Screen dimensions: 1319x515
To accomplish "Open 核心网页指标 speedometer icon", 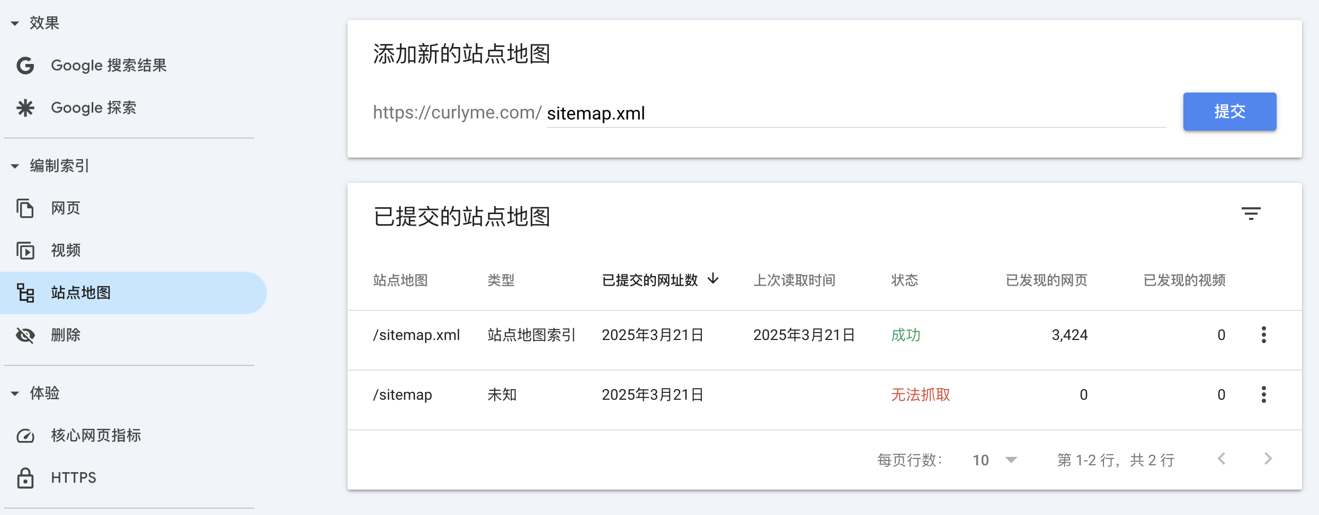I will pos(25,436).
